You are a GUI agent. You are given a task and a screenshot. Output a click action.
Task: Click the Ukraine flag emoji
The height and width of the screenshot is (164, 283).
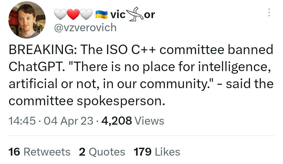101,15
